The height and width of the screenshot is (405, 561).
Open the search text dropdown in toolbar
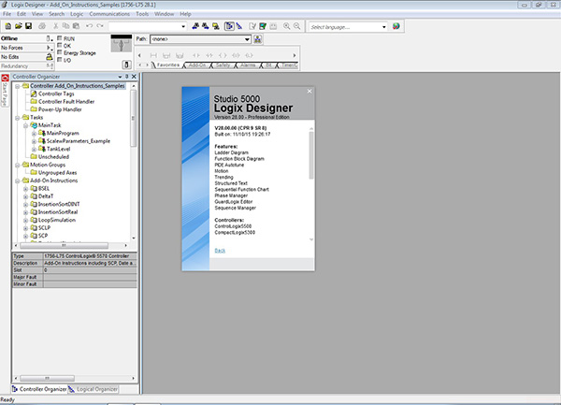click(x=183, y=26)
